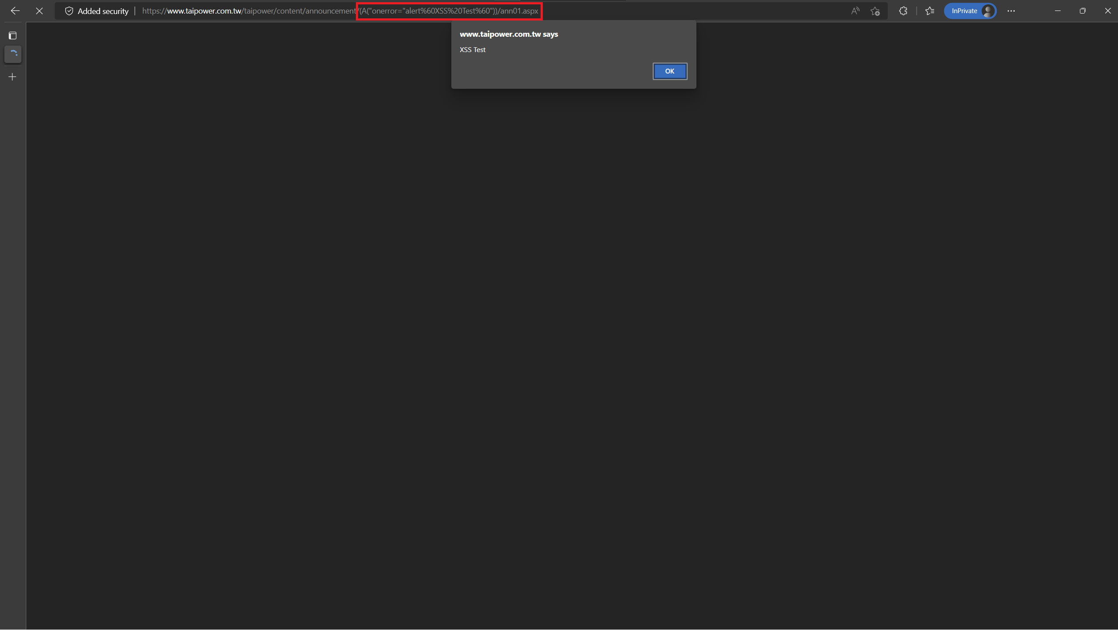Select the loading vertical tab
Viewport: 1118px width, 630px height.
click(x=13, y=54)
